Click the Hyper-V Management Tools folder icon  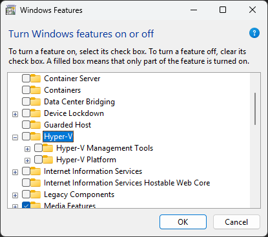pos(48,148)
